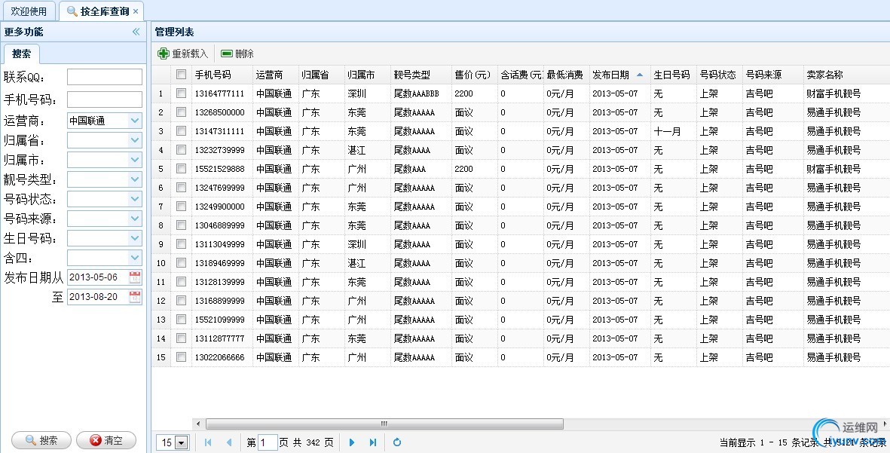890x453 pixels.
Task: Select the 搜索 tab in side panel
Action: click(22, 54)
